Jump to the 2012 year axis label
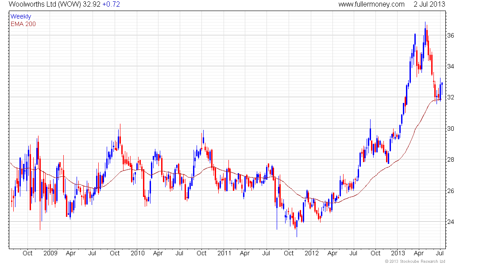Image resolution: width=487 pixels, height=265 pixels. coord(312,254)
